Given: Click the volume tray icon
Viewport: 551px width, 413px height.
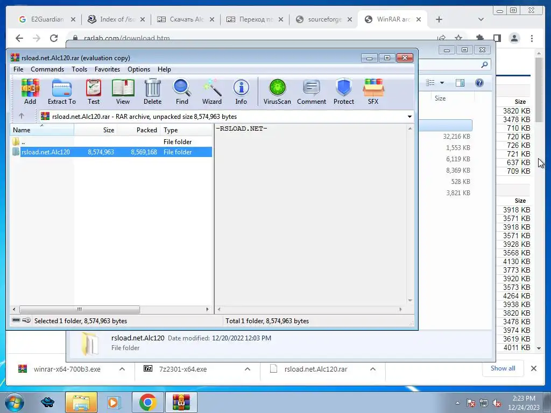Looking at the screenshot, I should point(496,403).
